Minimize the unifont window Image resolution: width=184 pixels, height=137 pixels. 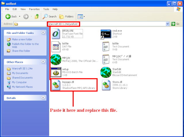pyautogui.click(x=169, y=4)
